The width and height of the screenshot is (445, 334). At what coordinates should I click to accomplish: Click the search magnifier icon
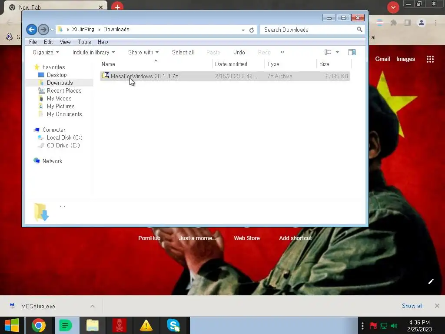(x=359, y=30)
